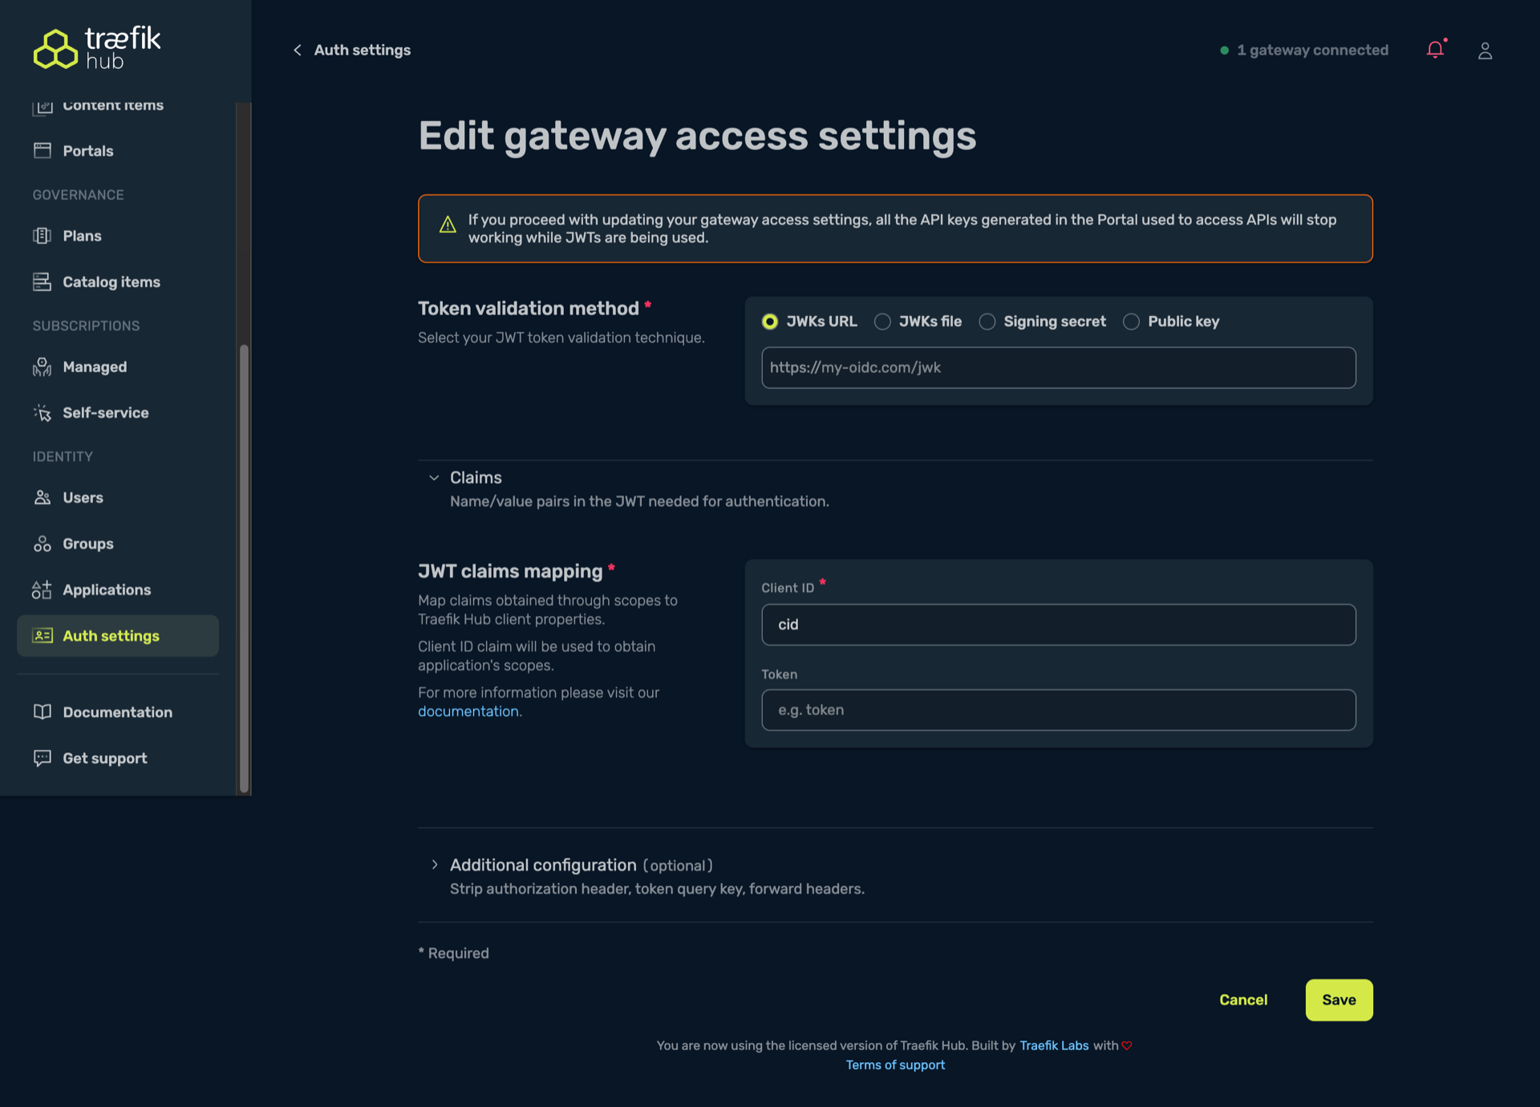Click the Catalog items icon
This screenshot has width=1540, height=1107.
point(43,282)
